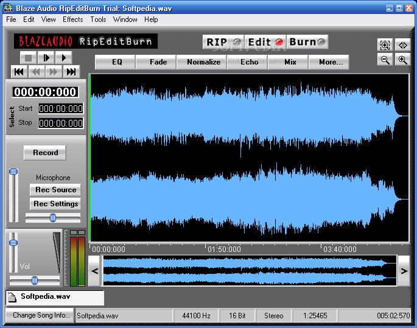The image size is (417, 328).
Task: Click the 01:50:000 timeline marker
Action: point(224,249)
